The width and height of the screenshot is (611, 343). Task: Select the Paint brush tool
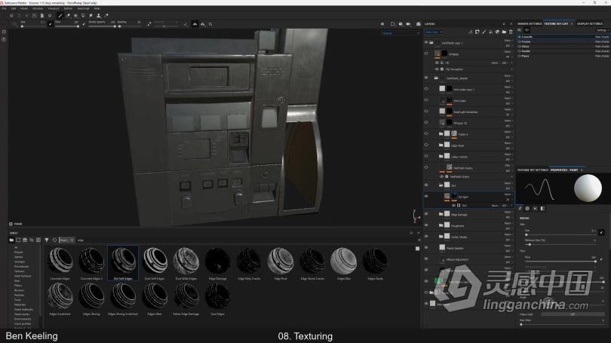(x=60, y=16)
